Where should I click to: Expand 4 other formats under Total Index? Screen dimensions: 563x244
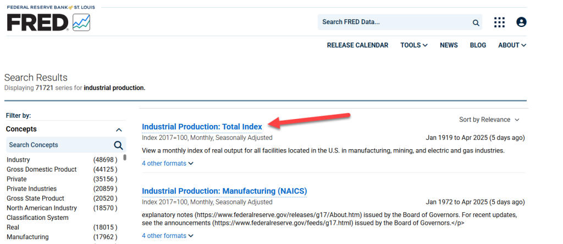[x=168, y=163]
